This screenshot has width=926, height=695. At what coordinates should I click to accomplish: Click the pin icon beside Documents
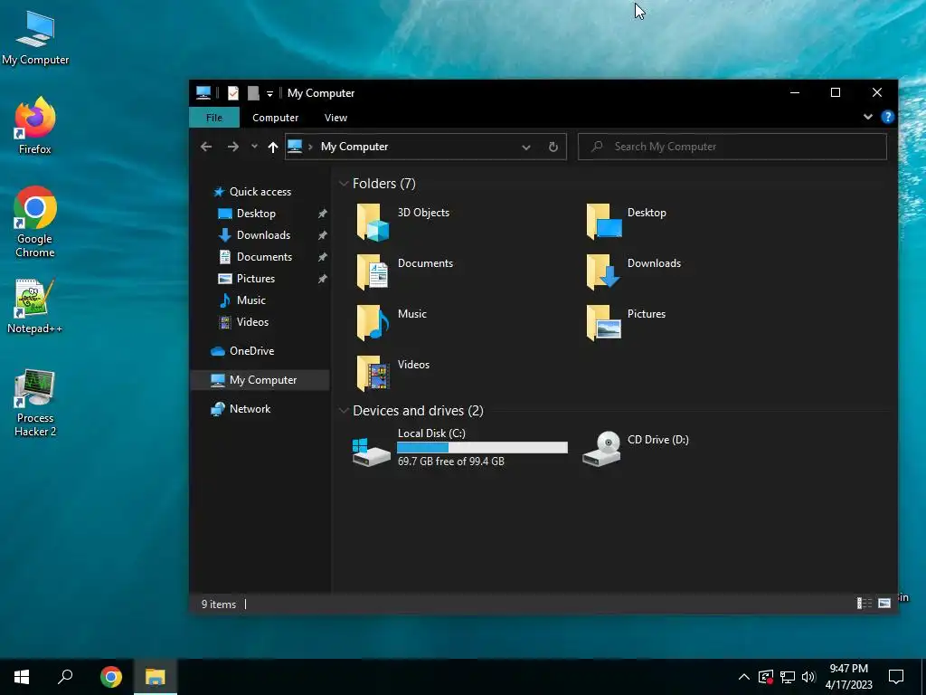coord(323,257)
